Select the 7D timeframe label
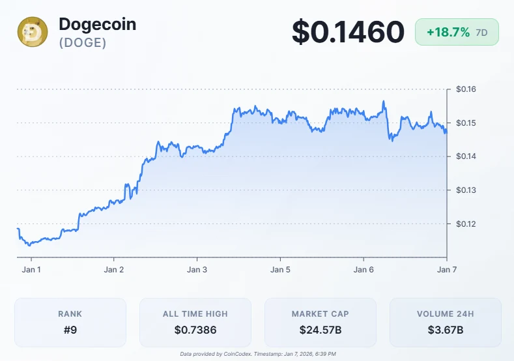 [x=483, y=32]
